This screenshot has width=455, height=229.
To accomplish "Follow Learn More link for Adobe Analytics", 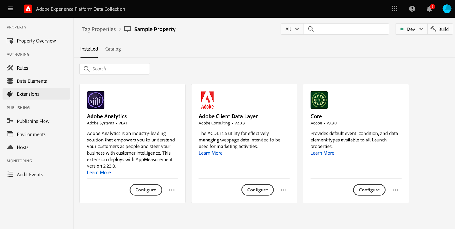I will point(99,172).
